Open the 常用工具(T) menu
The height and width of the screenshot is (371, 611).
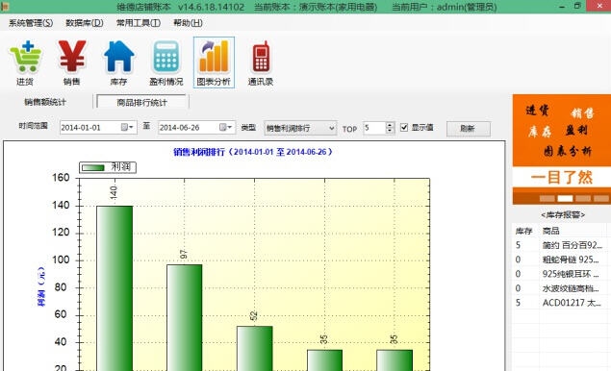pos(139,23)
